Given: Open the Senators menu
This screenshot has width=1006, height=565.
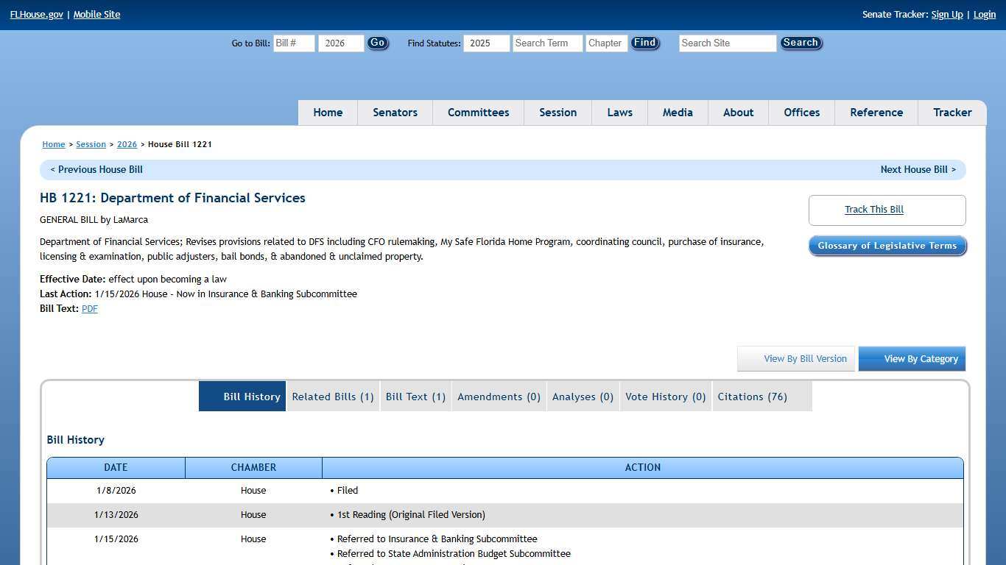Looking at the screenshot, I should 395,113.
